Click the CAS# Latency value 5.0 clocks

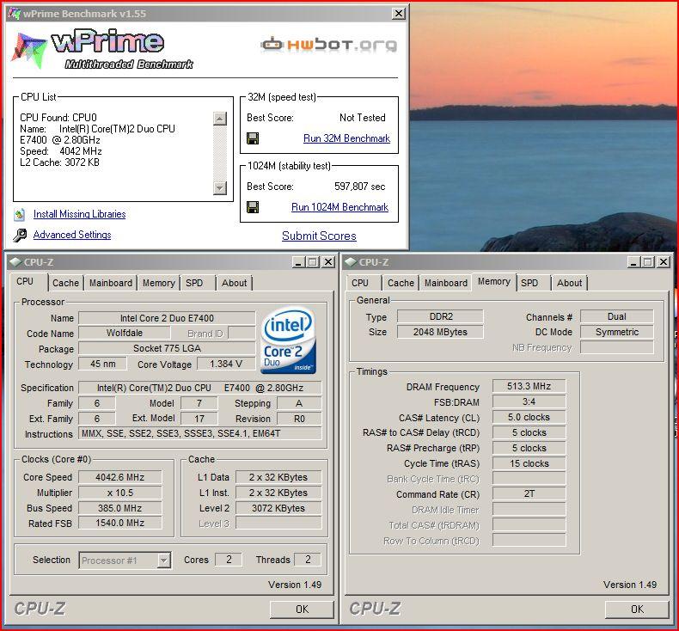(529, 417)
